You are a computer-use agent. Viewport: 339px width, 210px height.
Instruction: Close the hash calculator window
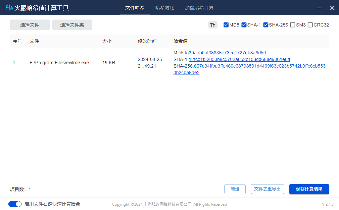click(332, 8)
